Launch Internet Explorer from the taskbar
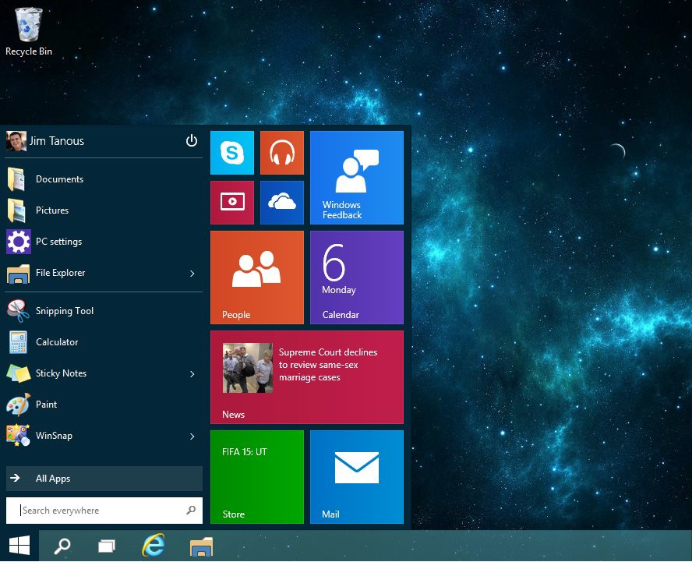 (x=154, y=545)
